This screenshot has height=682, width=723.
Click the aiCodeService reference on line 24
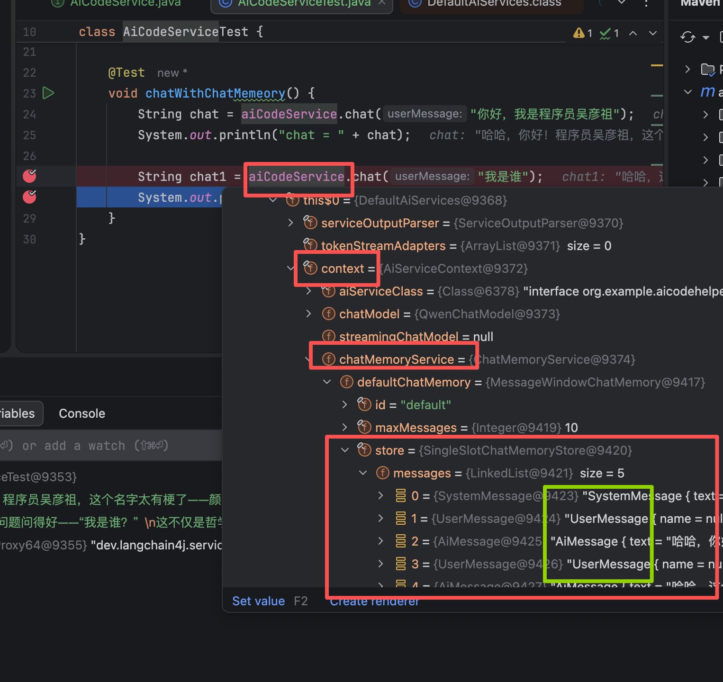(x=289, y=114)
